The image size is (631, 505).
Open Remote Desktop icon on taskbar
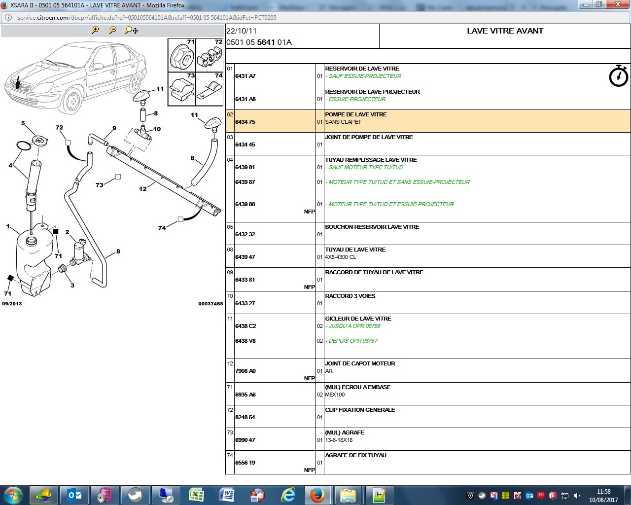click(x=166, y=495)
